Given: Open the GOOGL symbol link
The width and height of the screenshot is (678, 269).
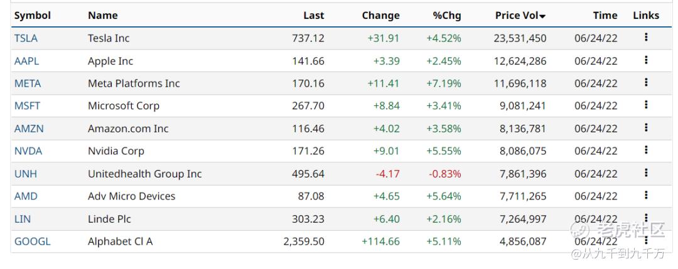Looking at the screenshot, I should (32, 241).
